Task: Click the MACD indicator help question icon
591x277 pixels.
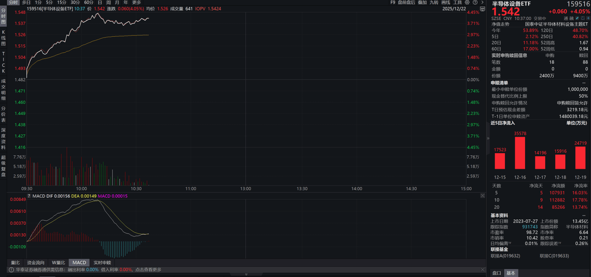Action: [28, 196]
